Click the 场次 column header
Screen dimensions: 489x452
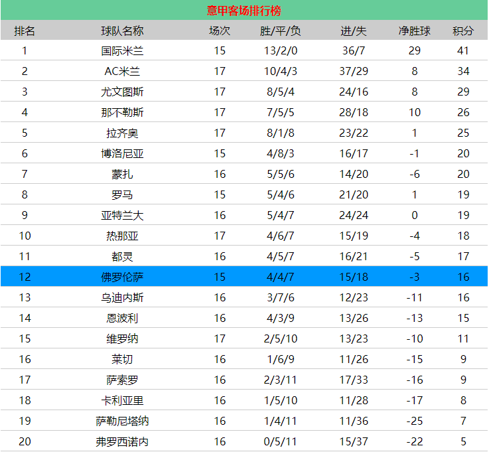tap(220, 31)
